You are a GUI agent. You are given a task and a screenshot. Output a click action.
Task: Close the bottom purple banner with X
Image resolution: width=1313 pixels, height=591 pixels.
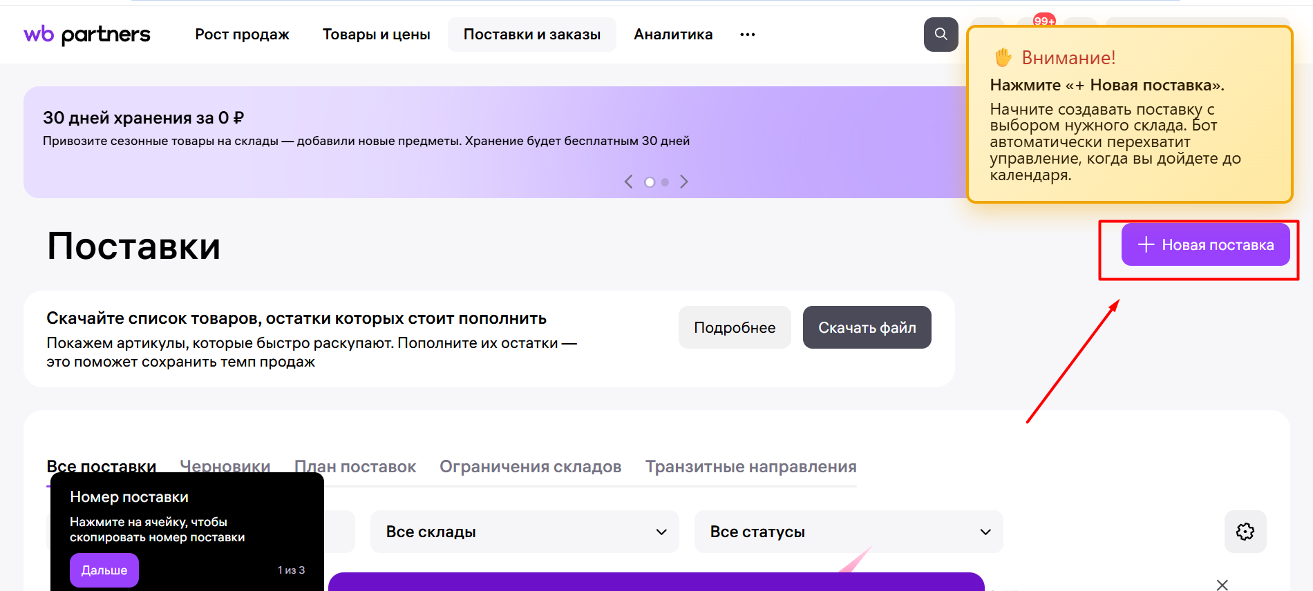[x=1222, y=585]
